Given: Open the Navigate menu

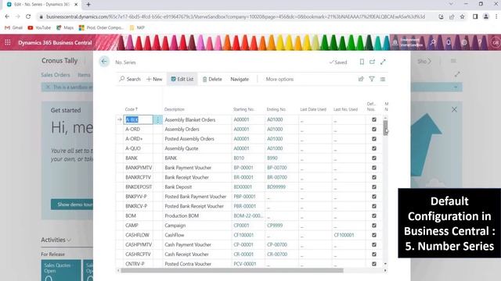Looking at the screenshot, I should pos(240,79).
